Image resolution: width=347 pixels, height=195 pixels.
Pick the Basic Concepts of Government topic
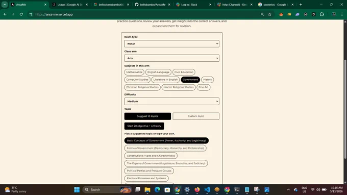tap(166, 140)
